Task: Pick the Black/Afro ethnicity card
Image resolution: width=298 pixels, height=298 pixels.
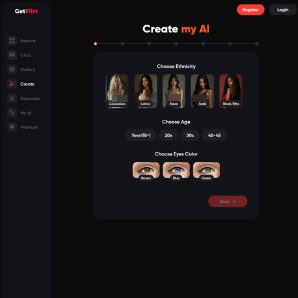Action: pos(231,91)
